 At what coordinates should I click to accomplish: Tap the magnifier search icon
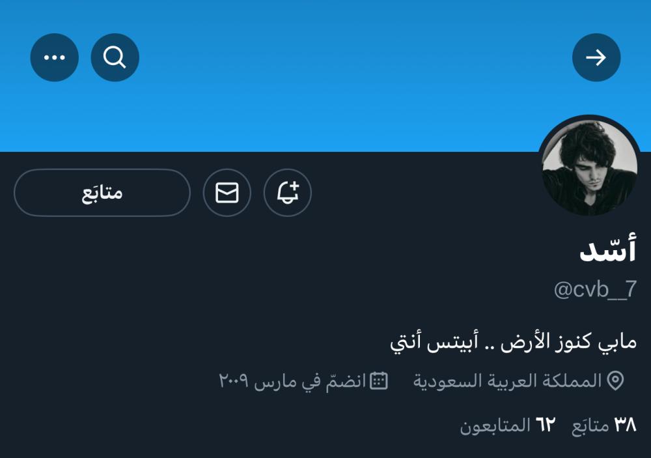(x=115, y=57)
